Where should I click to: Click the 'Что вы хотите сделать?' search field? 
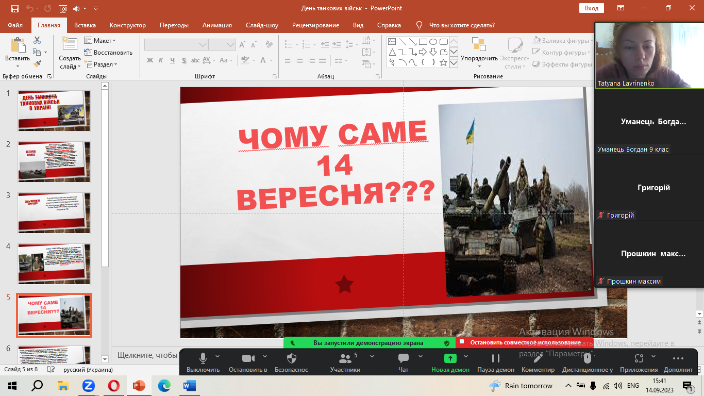[462, 25]
